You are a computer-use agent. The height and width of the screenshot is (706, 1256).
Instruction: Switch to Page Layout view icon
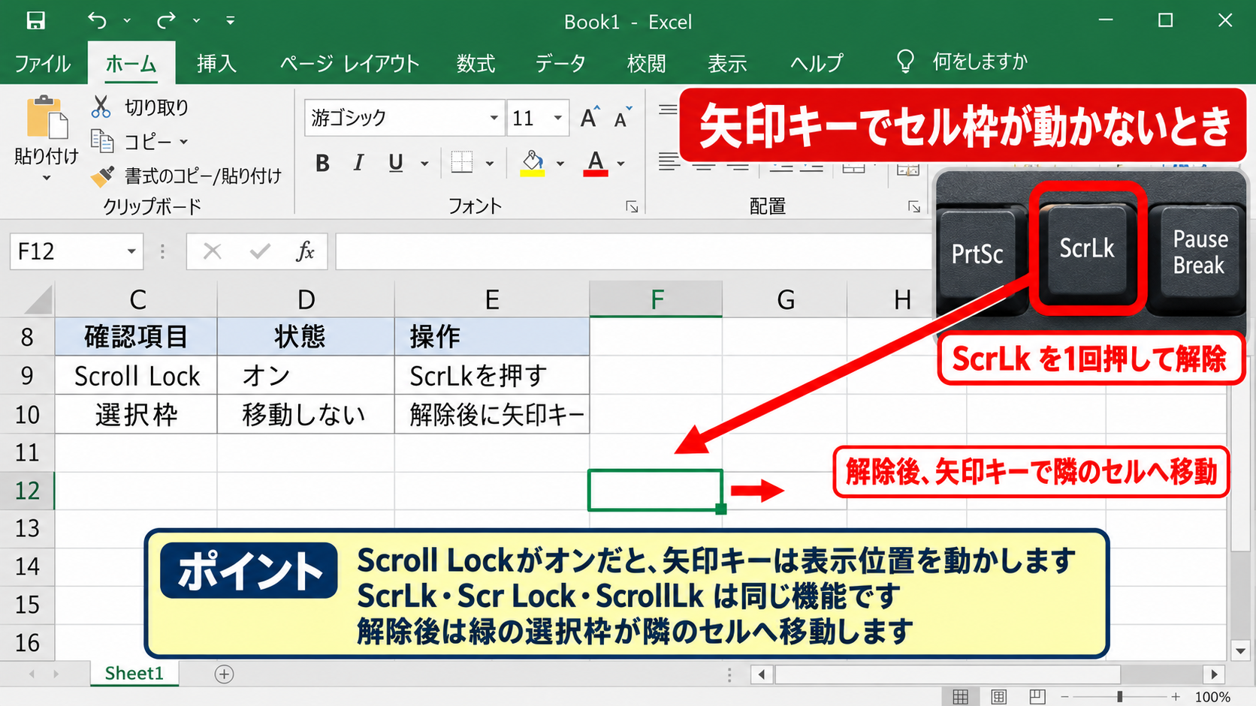coord(998,696)
